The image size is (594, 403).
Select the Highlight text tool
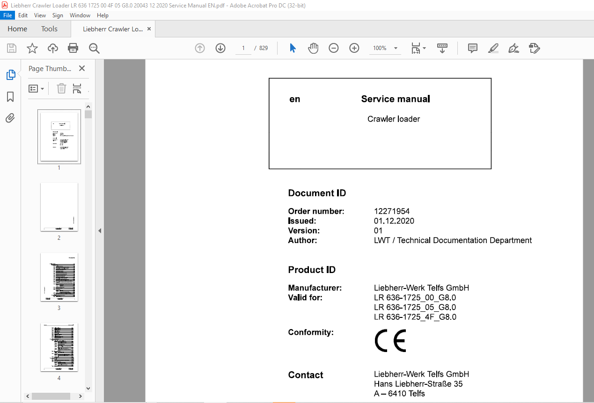pos(493,48)
